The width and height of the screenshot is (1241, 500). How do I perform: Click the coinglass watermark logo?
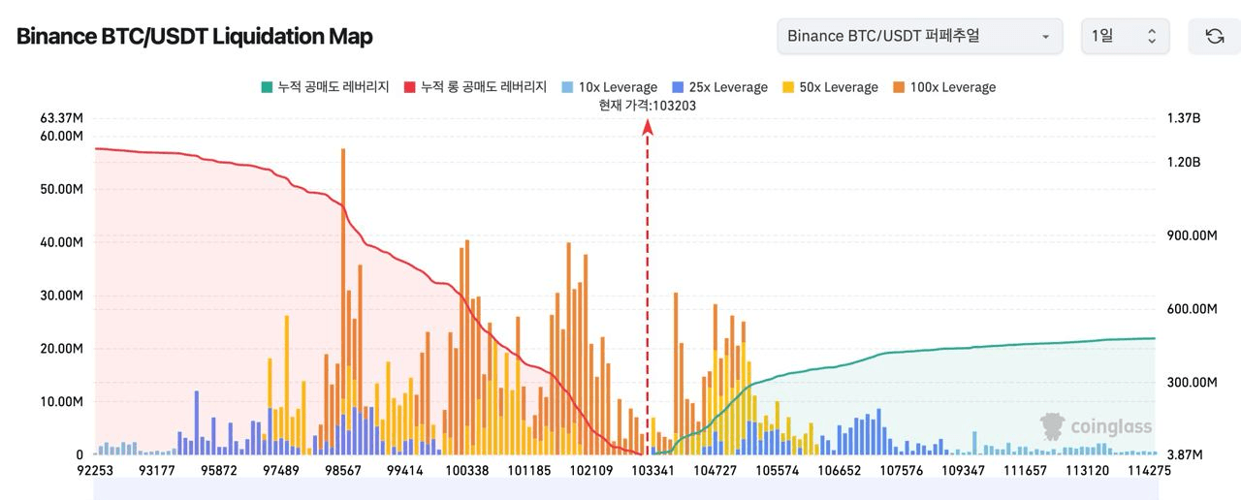pos(1097,425)
